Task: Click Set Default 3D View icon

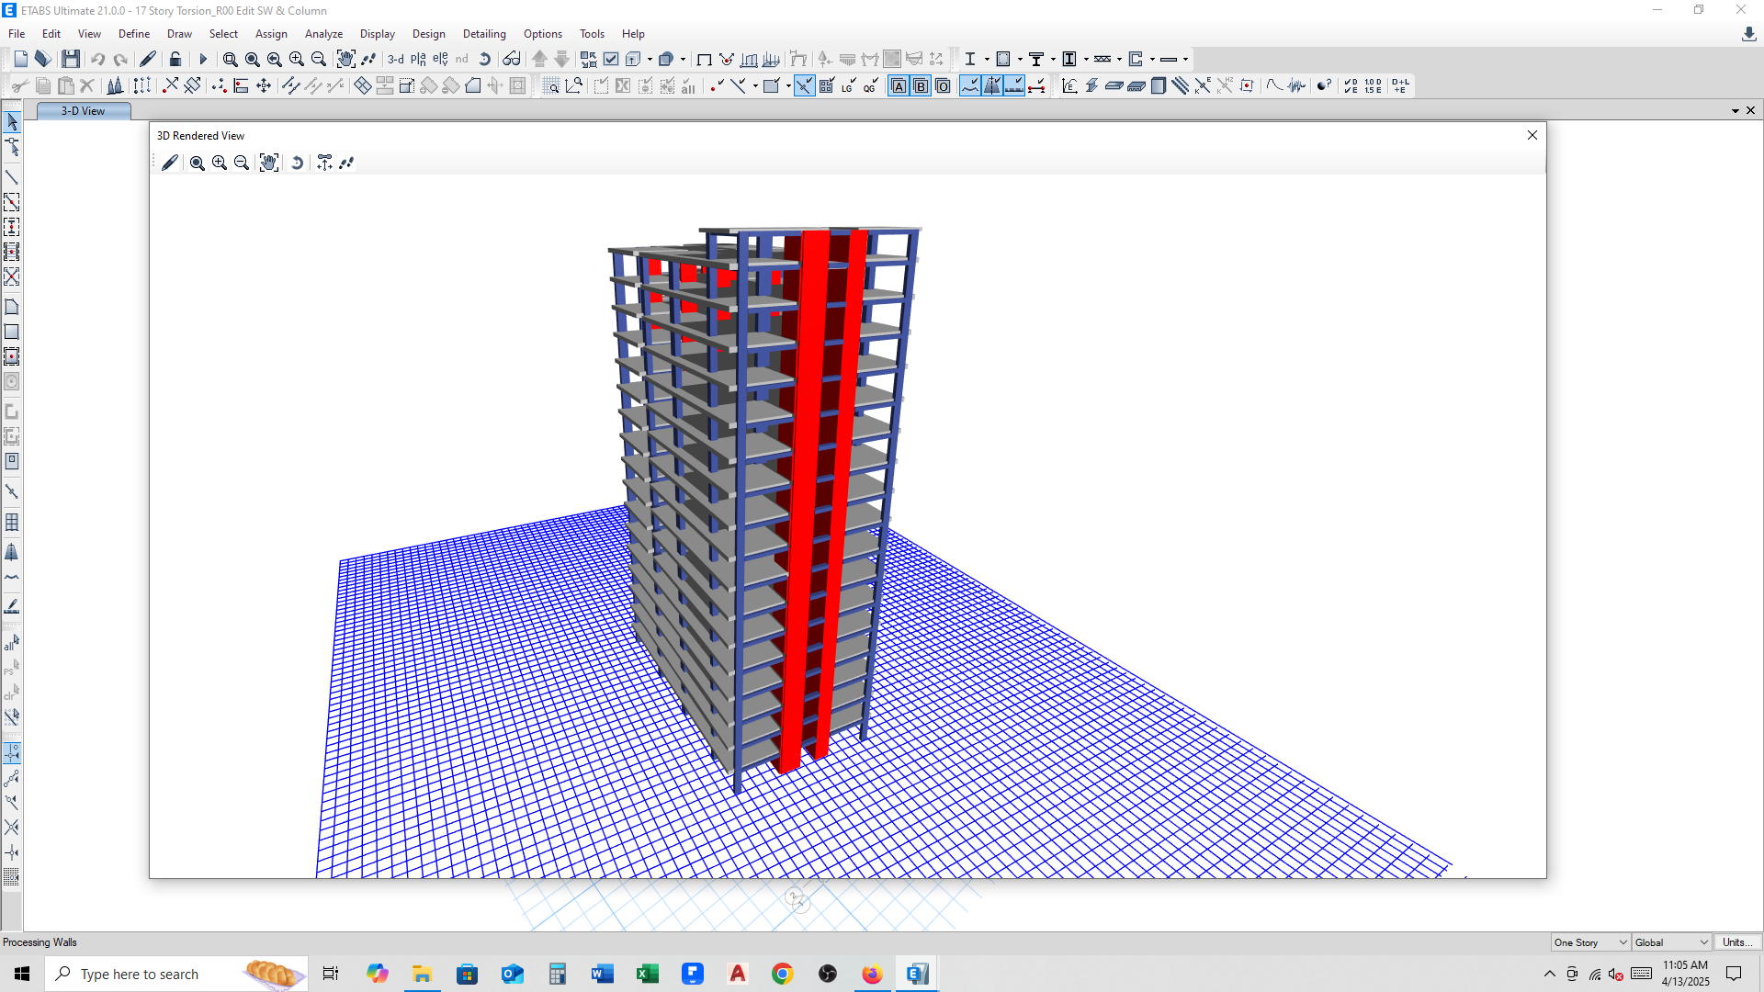Action: tap(395, 59)
